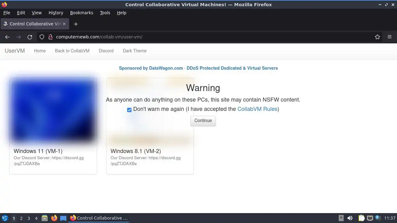This screenshot has height=223, width=397.
Task: Switch to workspace 1
Action: 14,218
